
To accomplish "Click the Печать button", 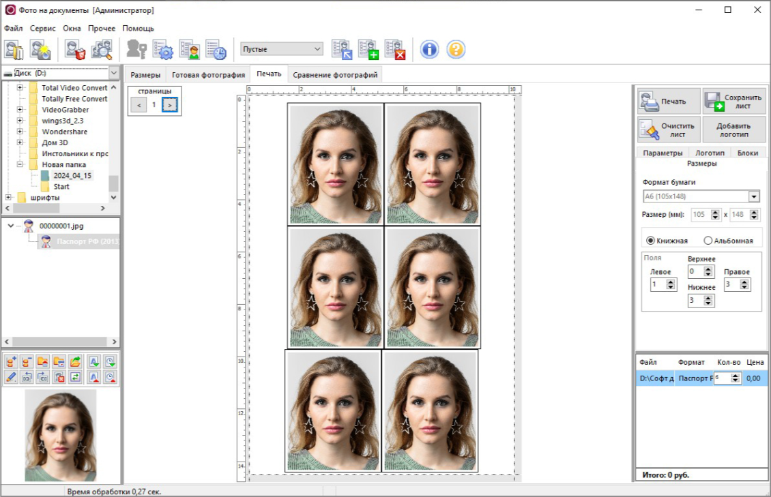I will (669, 101).
